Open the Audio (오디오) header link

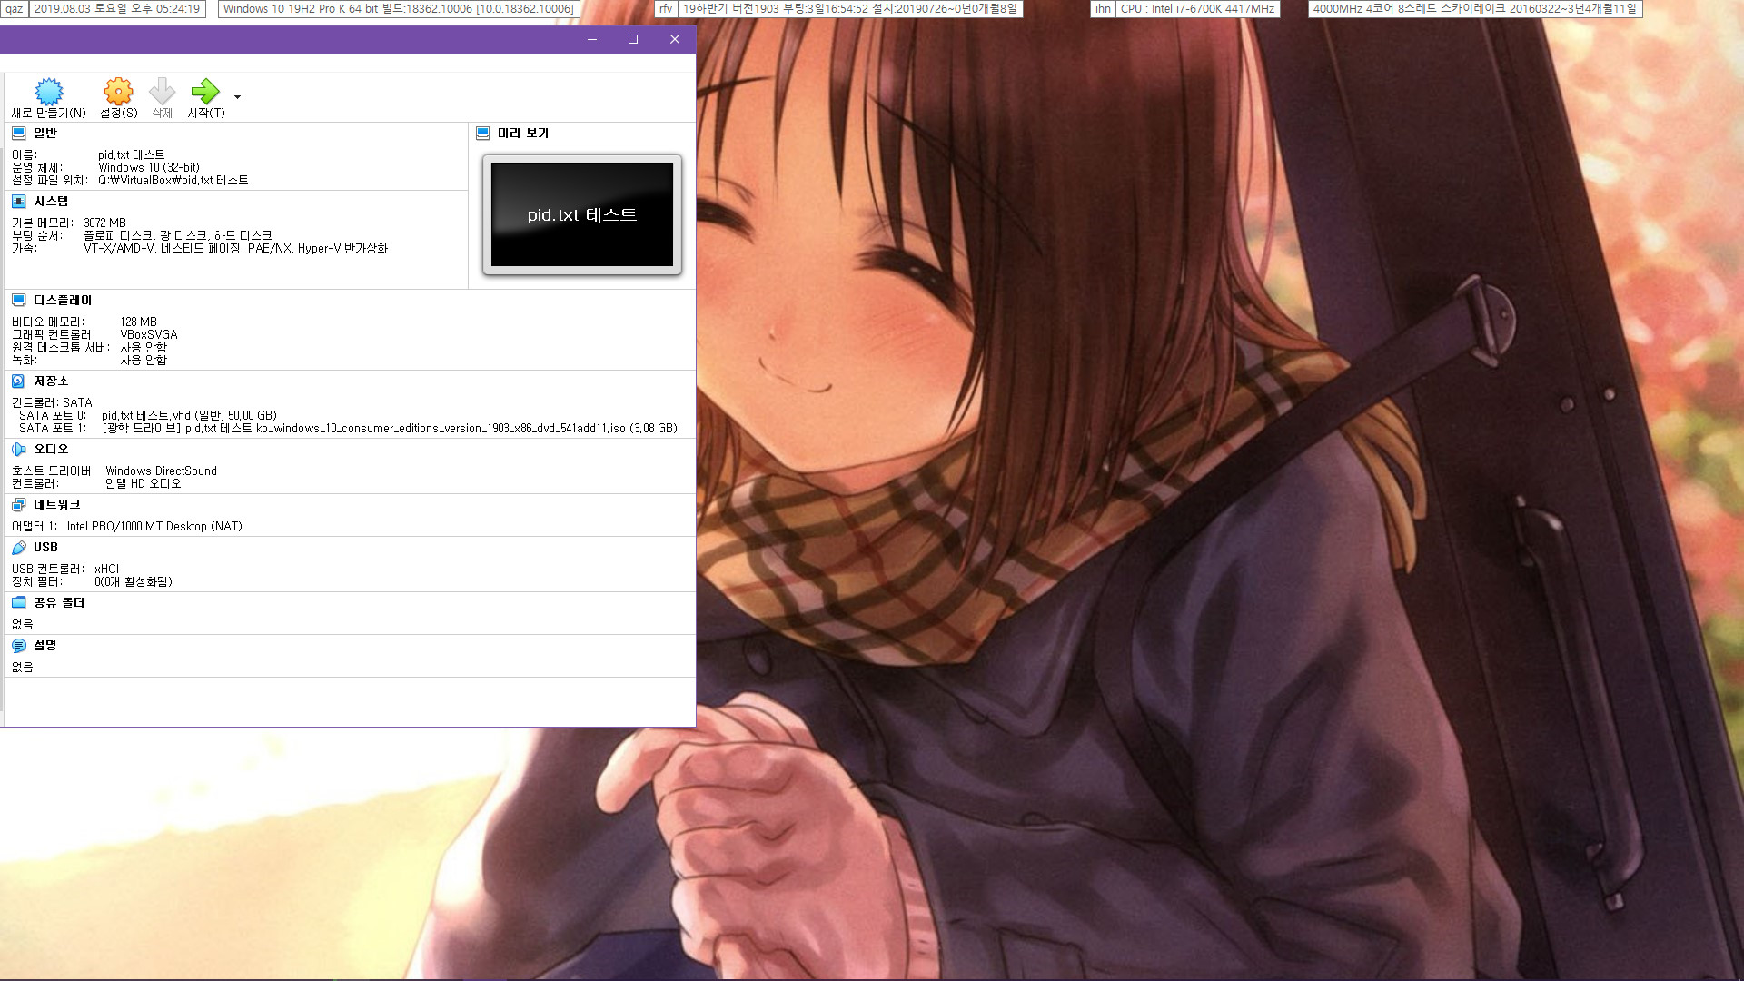51,450
